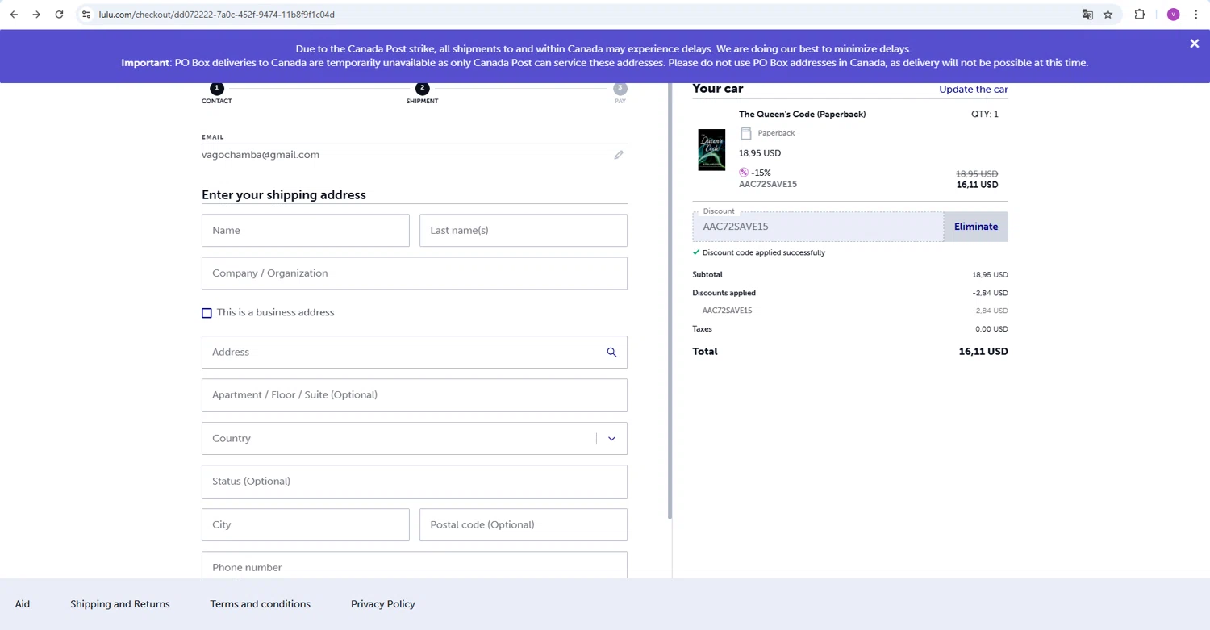Click Eliminate to remove the discount code

click(x=975, y=227)
